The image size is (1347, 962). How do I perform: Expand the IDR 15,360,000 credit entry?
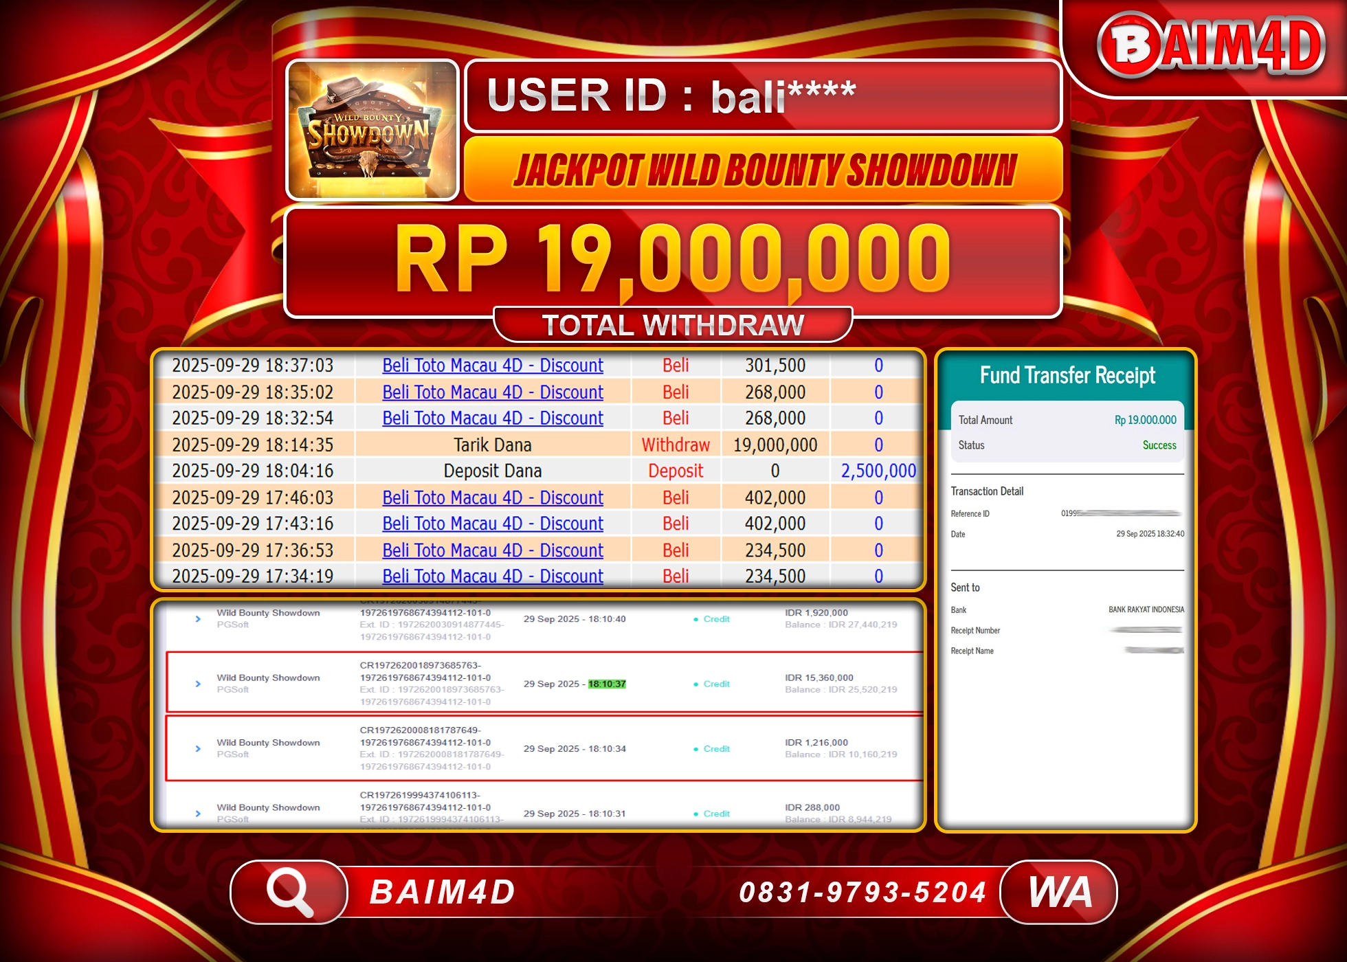(199, 684)
